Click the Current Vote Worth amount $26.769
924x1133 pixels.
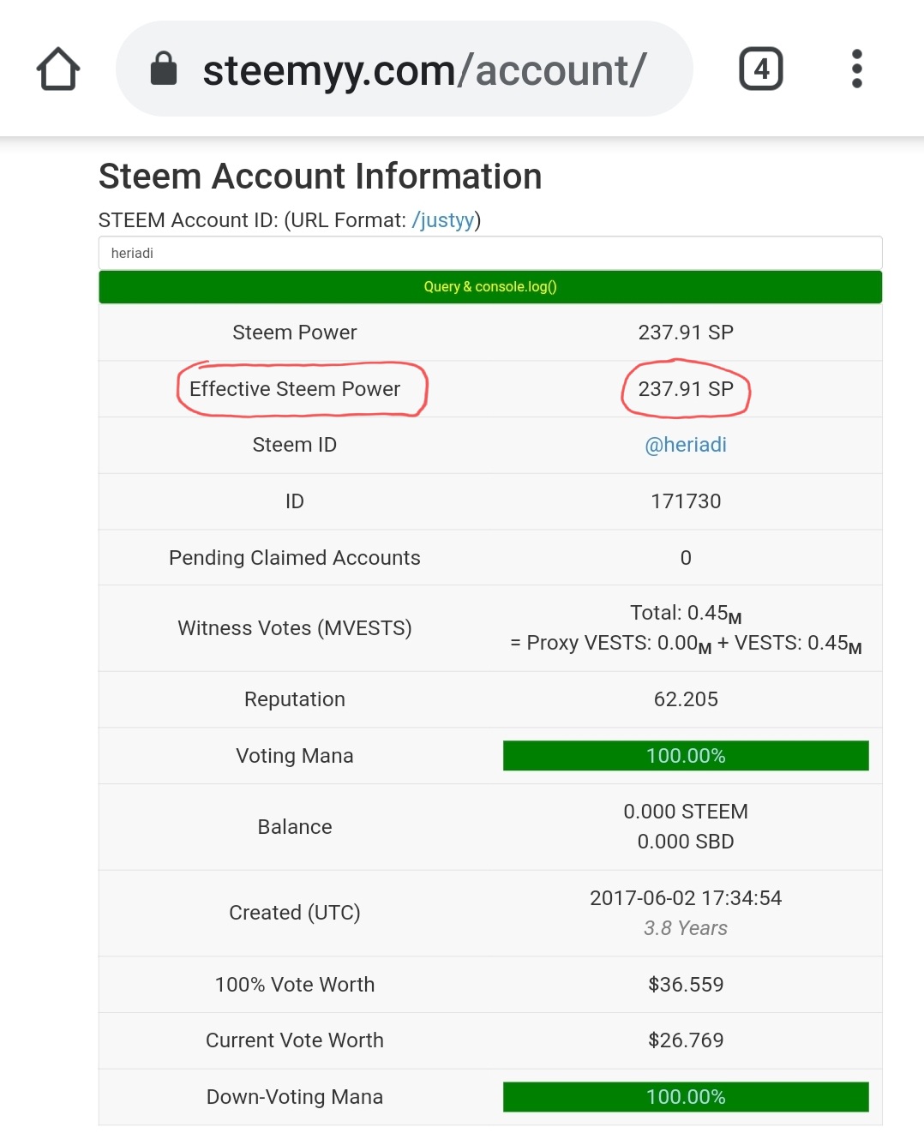[686, 1040]
